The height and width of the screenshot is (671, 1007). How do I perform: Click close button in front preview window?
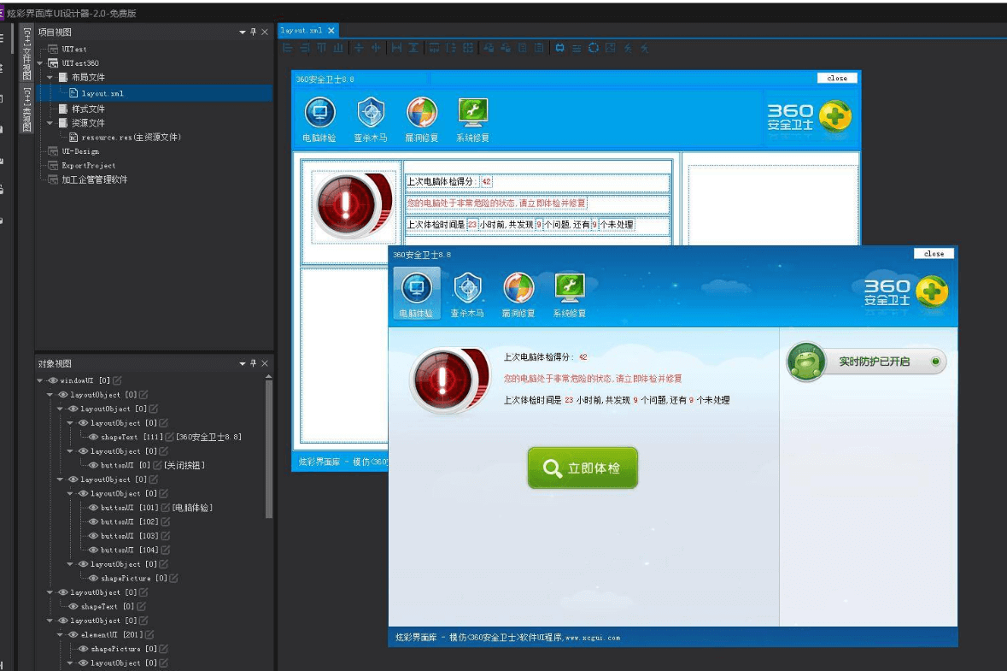point(934,253)
